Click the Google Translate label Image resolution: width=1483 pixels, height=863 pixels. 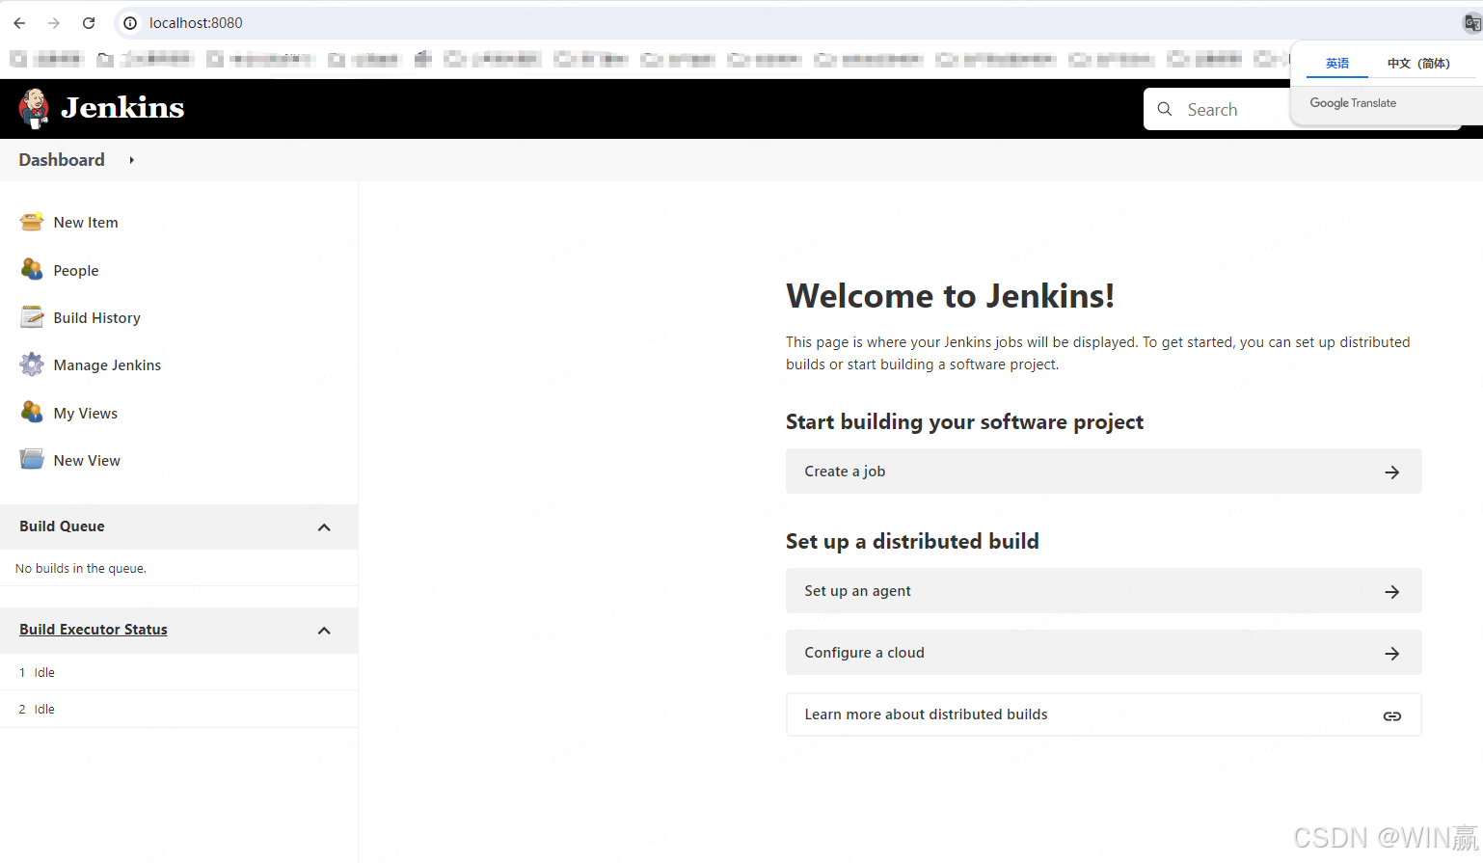point(1353,103)
